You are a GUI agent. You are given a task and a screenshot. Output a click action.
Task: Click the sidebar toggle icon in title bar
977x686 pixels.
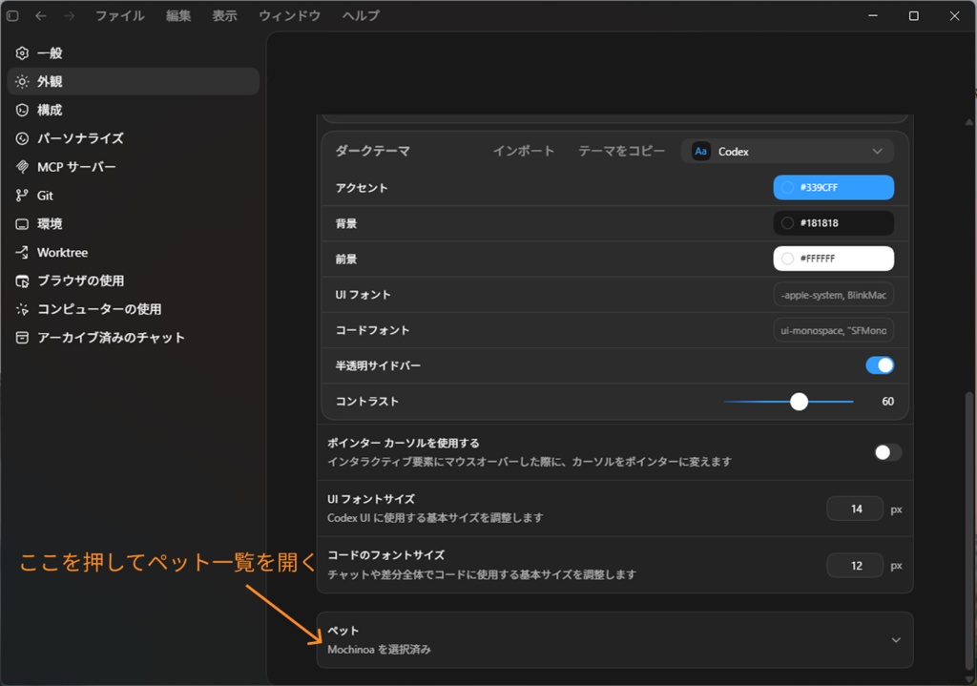point(12,15)
